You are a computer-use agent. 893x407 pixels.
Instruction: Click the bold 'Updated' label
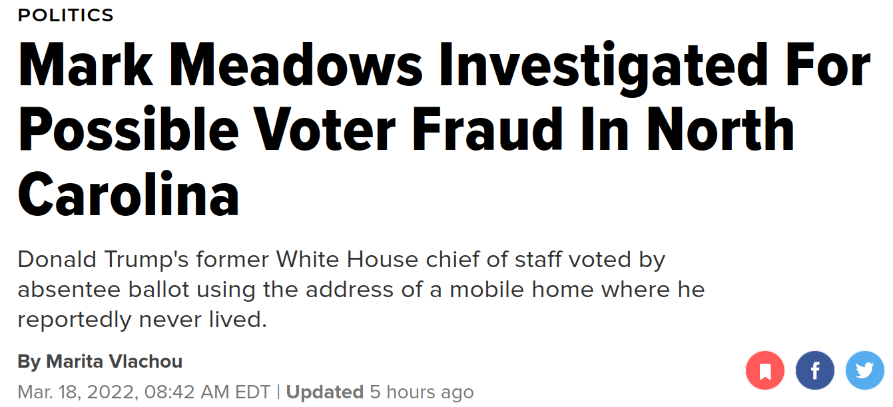click(325, 392)
